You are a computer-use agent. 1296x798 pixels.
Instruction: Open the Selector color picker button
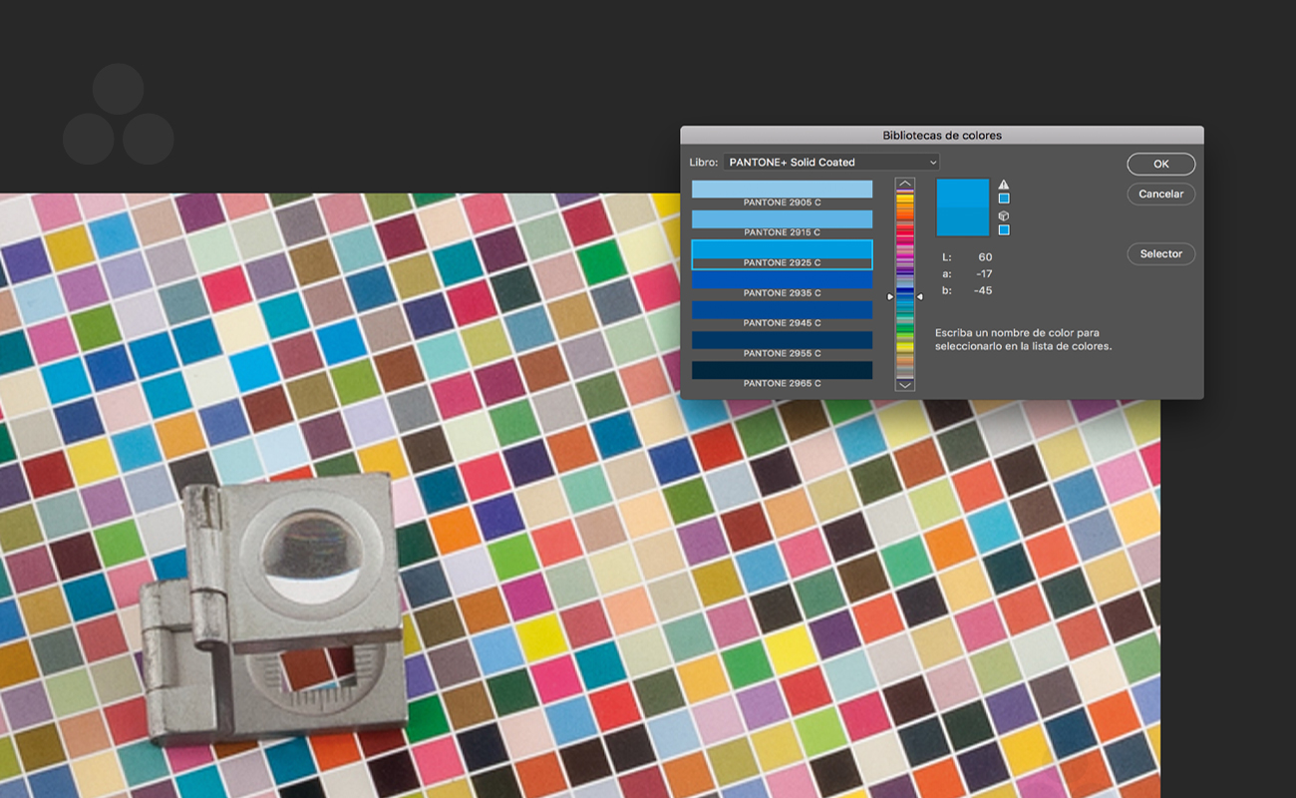(1160, 254)
